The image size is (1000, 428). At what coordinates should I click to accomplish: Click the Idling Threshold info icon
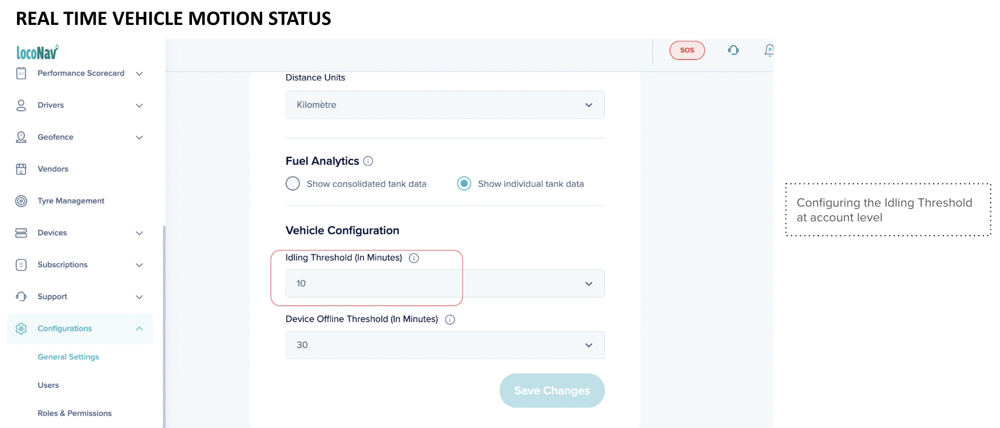[414, 258]
